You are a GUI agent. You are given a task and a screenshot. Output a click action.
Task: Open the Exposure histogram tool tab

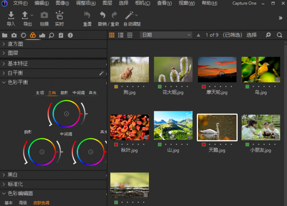(x=42, y=35)
